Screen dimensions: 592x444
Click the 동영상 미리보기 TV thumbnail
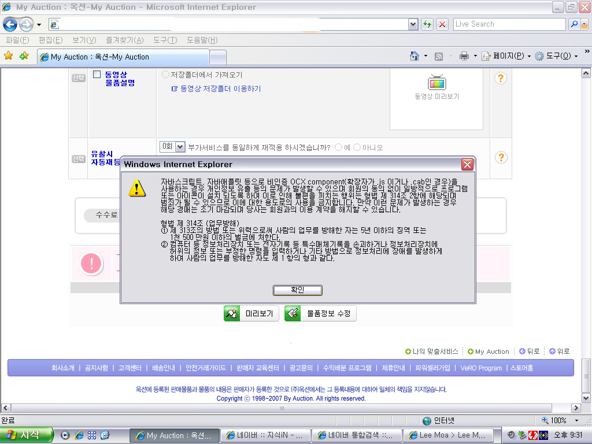click(437, 82)
